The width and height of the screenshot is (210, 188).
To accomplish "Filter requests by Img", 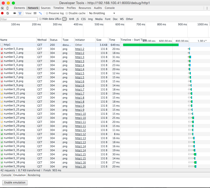I will (90, 19).
